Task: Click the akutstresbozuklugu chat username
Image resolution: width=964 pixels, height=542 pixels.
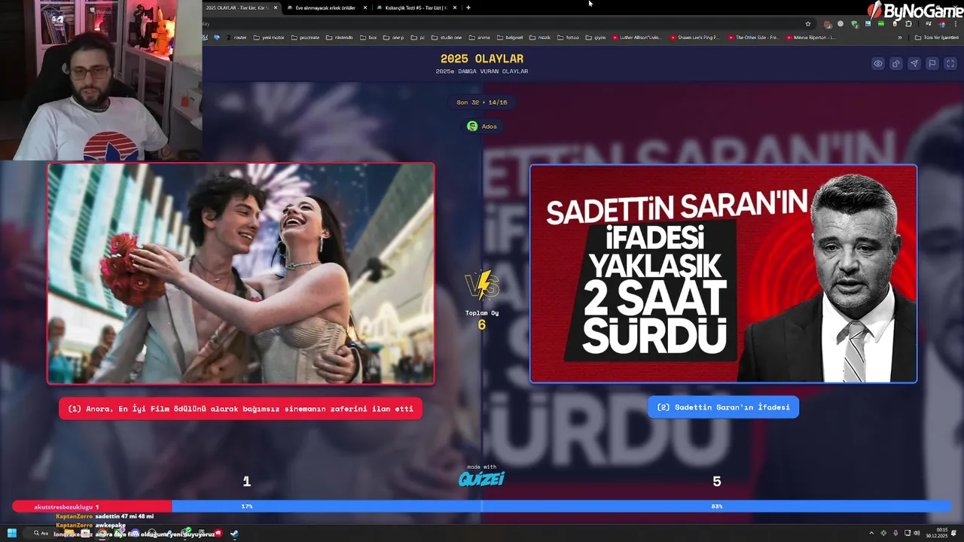Action: tap(63, 507)
